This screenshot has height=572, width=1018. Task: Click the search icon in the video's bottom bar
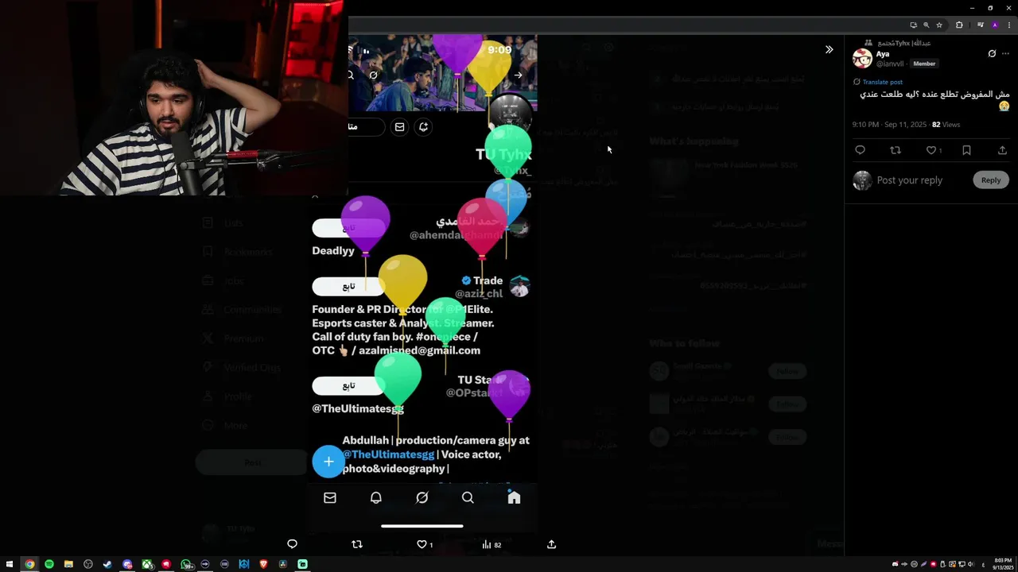coord(468,497)
